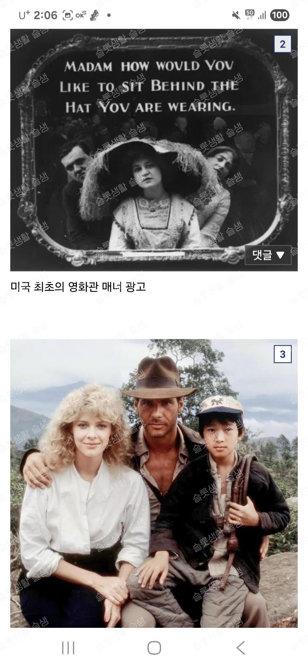Image resolution: width=308 pixels, height=669 pixels.
Task: Tap the 2:06 clock in status bar
Action: [x=46, y=15]
